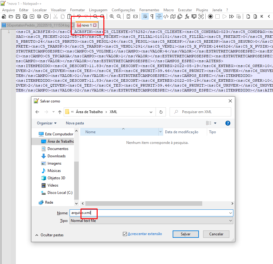Image resolution: width=273 pixels, height=264 pixels.
Task: Click the Zoom In magnifier icon
Action: 112,16
